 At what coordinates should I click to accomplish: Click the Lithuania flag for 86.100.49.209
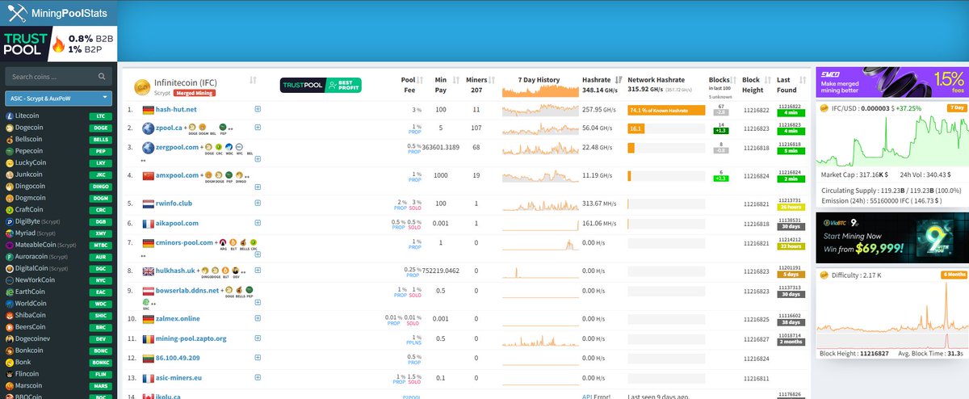click(x=148, y=358)
